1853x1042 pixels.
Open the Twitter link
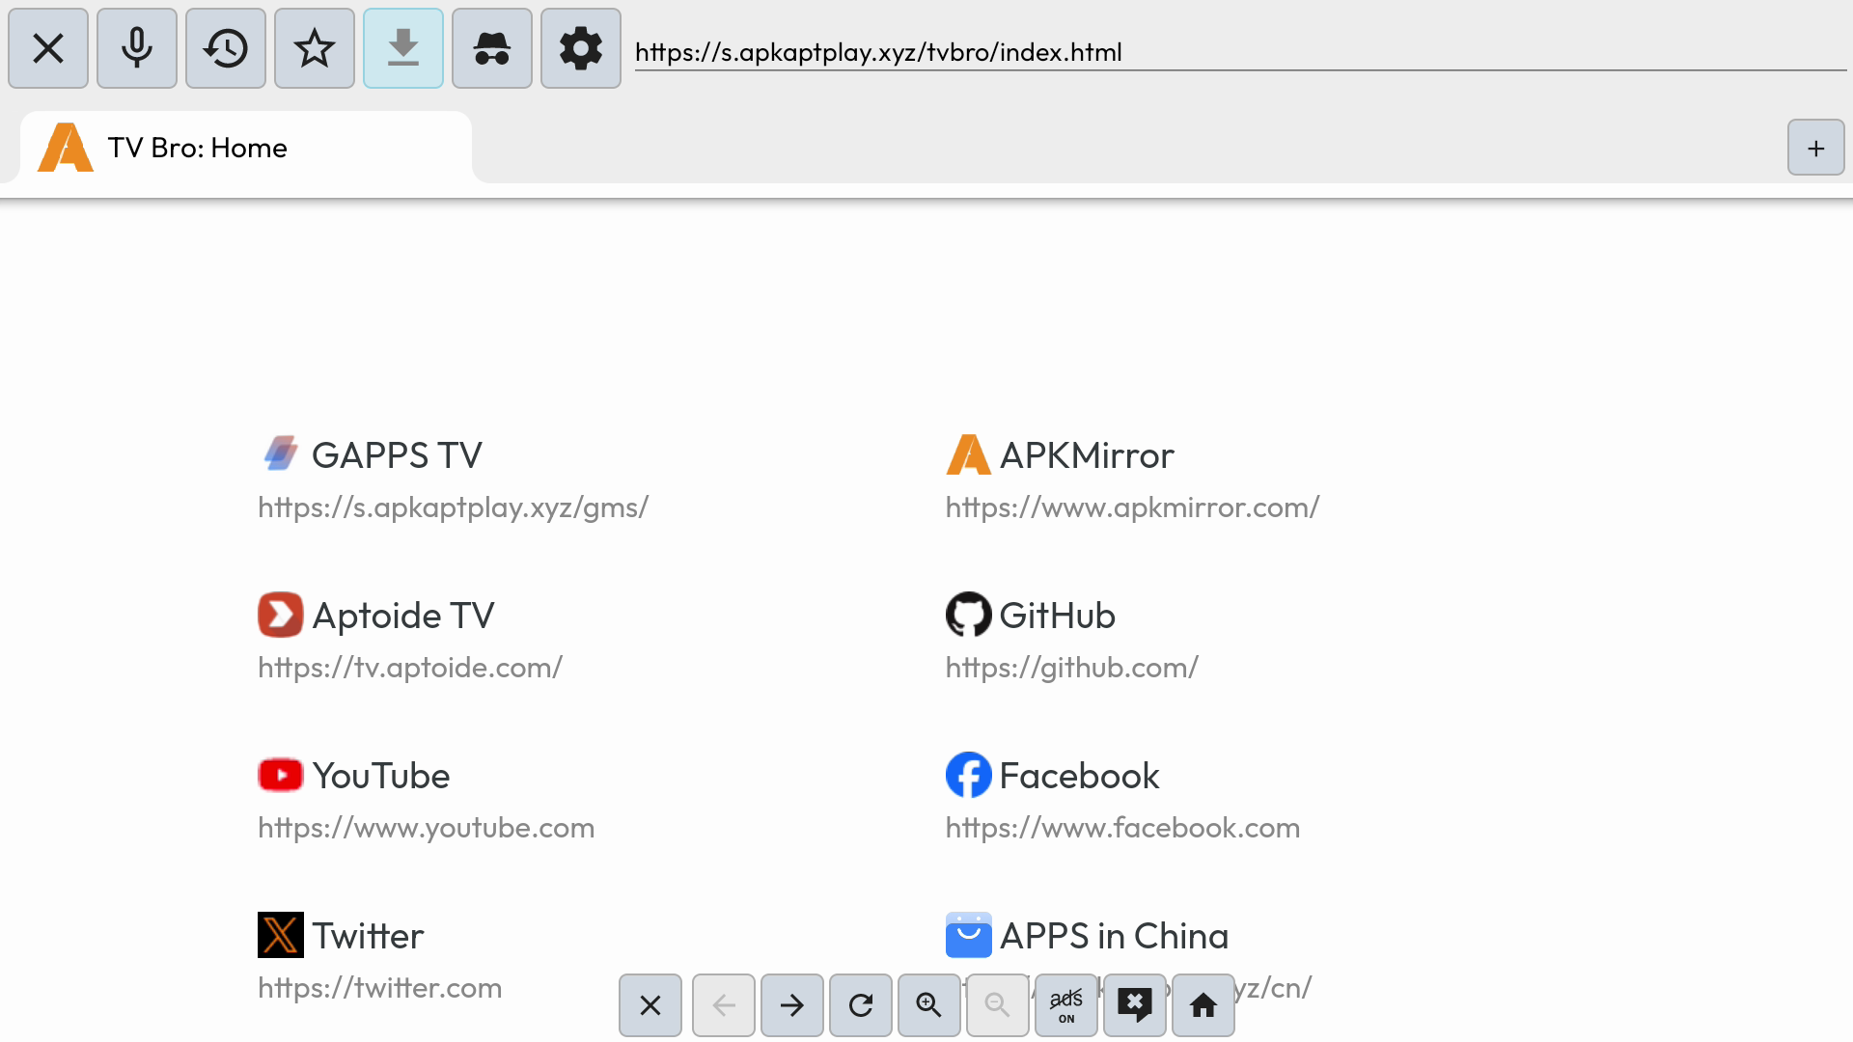click(x=368, y=935)
